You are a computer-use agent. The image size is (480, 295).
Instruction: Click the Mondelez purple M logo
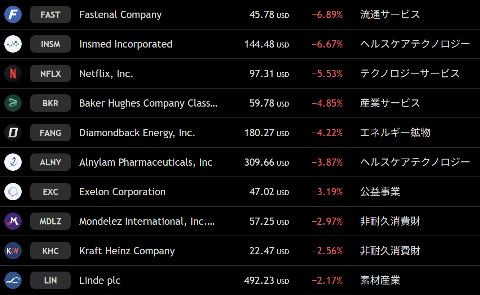click(x=13, y=222)
